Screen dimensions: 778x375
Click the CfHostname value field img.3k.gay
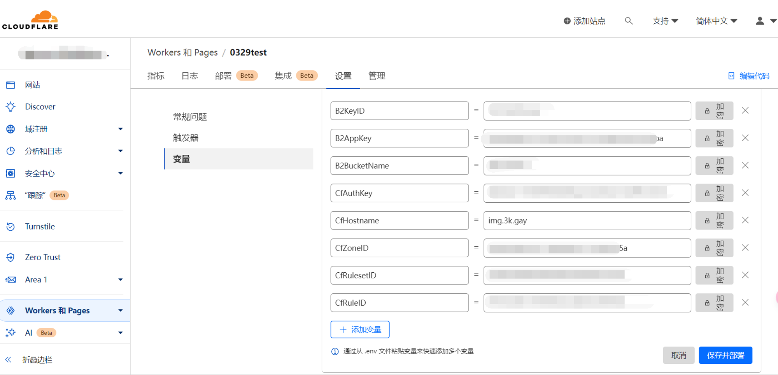click(x=587, y=221)
